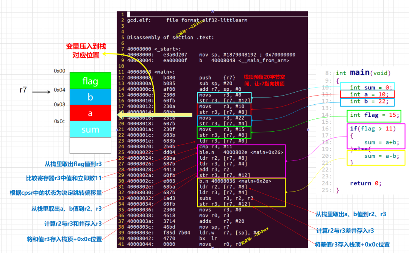Viewport: 409px width, 253px height.
Task: Click the red note 栈顶预留20字节空间
Action: 264,80
